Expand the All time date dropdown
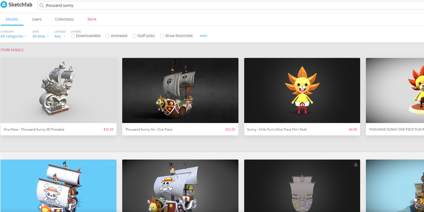The image size is (424, 212). 41,36
